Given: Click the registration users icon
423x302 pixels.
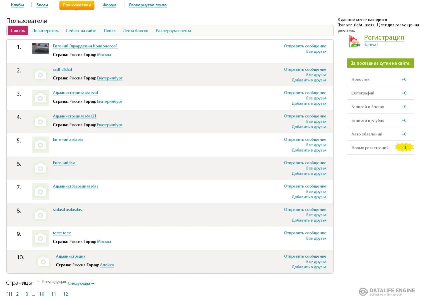Looking at the screenshot, I should tap(355, 41).
